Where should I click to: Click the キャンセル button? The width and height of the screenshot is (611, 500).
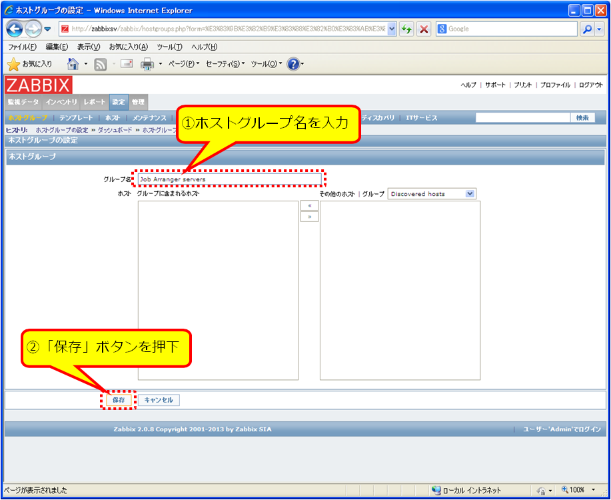pyautogui.click(x=159, y=400)
